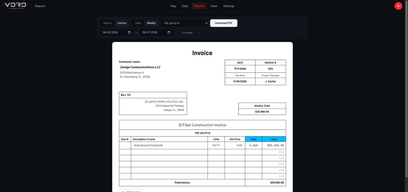Choose the Daily period toggle
The height and width of the screenshot is (192, 408).
[138, 23]
